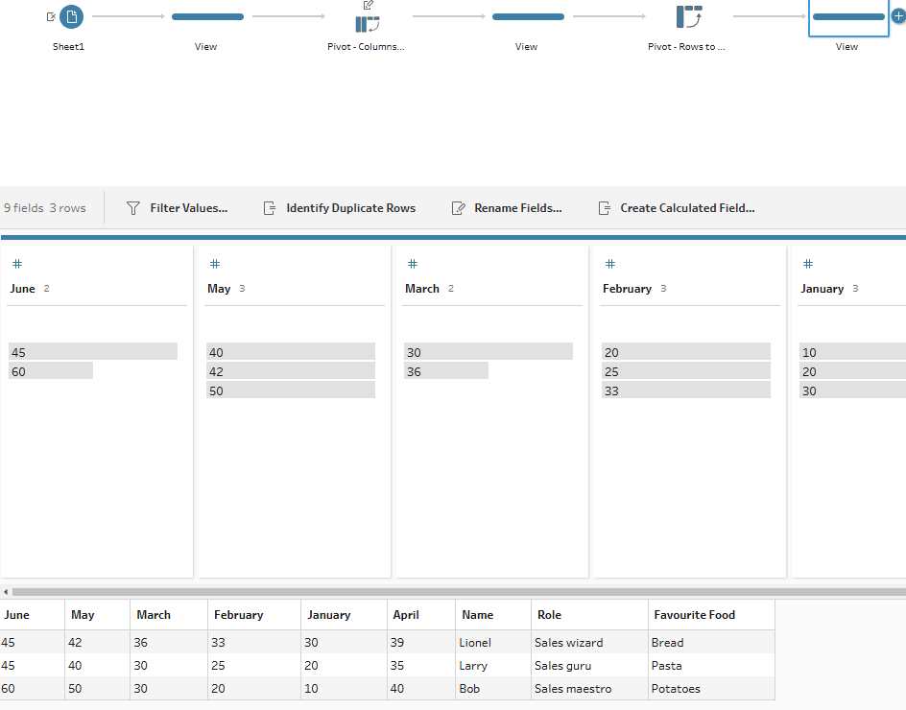Image resolution: width=906 pixels, height=710 pixels.
Task: Click the number data type icon for June
Action: [x=17, y=264]
